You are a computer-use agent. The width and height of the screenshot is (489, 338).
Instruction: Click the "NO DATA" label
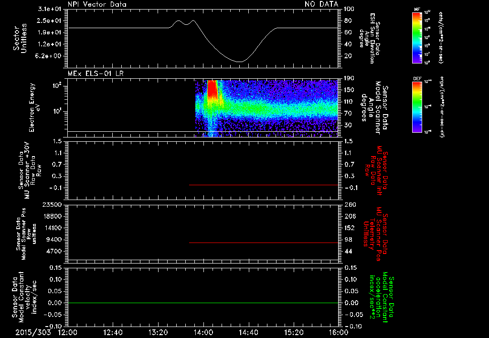[321, 4]
